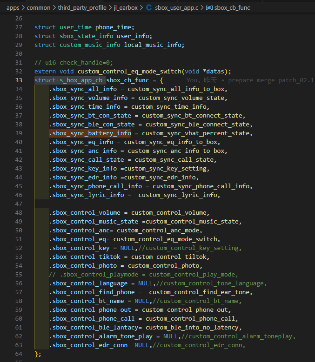
Task: Click 'custom_sync_ble_connect_state' value
Action: pyautogui.click(x=197, y=125)
